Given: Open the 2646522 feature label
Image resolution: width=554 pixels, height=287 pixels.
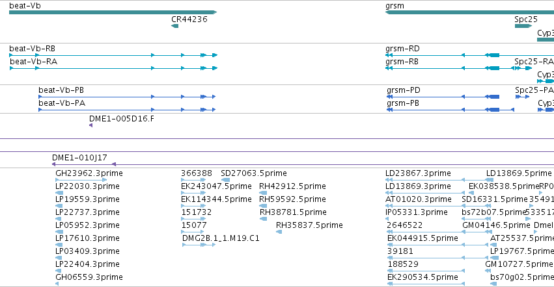Looking at the screenshot, I should click(404, 225).
